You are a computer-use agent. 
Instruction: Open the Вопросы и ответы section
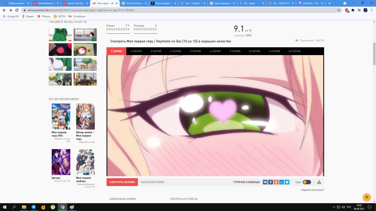(x=184, y=199)
